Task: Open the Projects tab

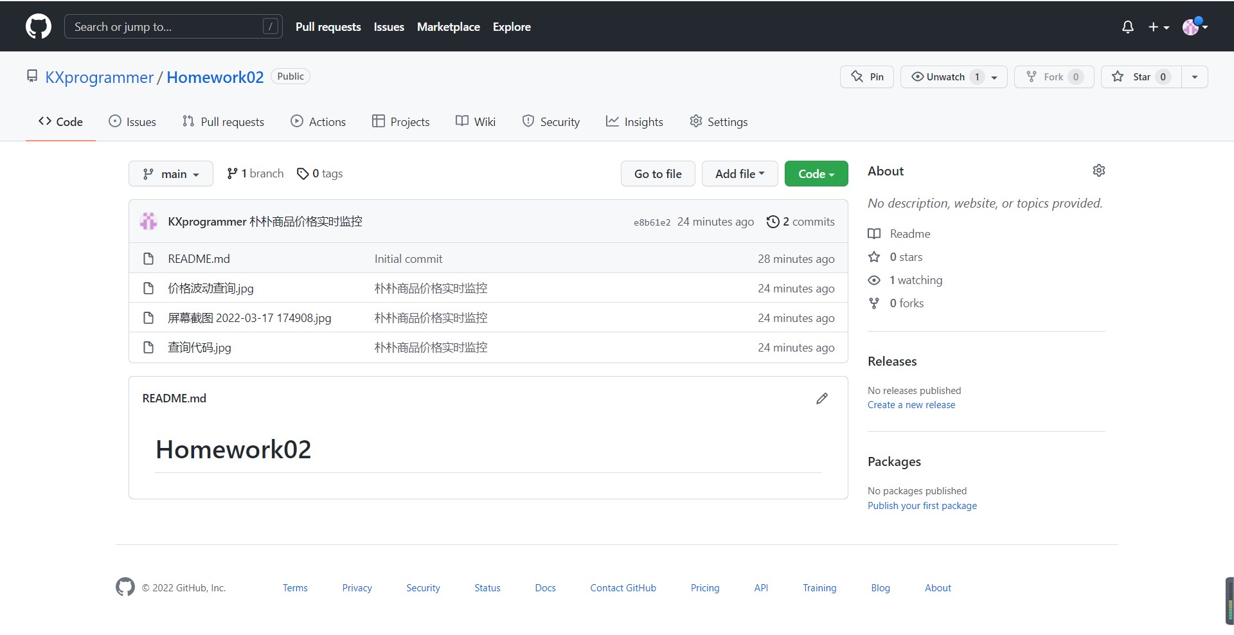Action: click(401, 121)
